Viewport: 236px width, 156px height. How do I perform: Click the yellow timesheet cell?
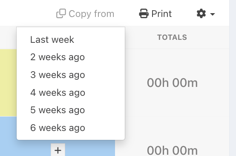click(8, 83)
